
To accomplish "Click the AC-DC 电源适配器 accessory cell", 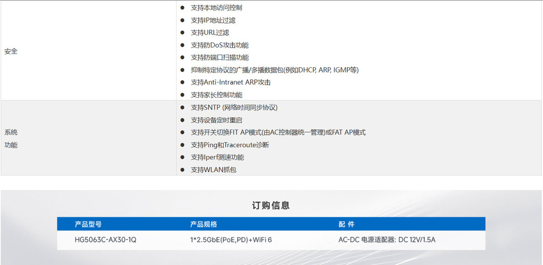I will click(x=387, y=240).
